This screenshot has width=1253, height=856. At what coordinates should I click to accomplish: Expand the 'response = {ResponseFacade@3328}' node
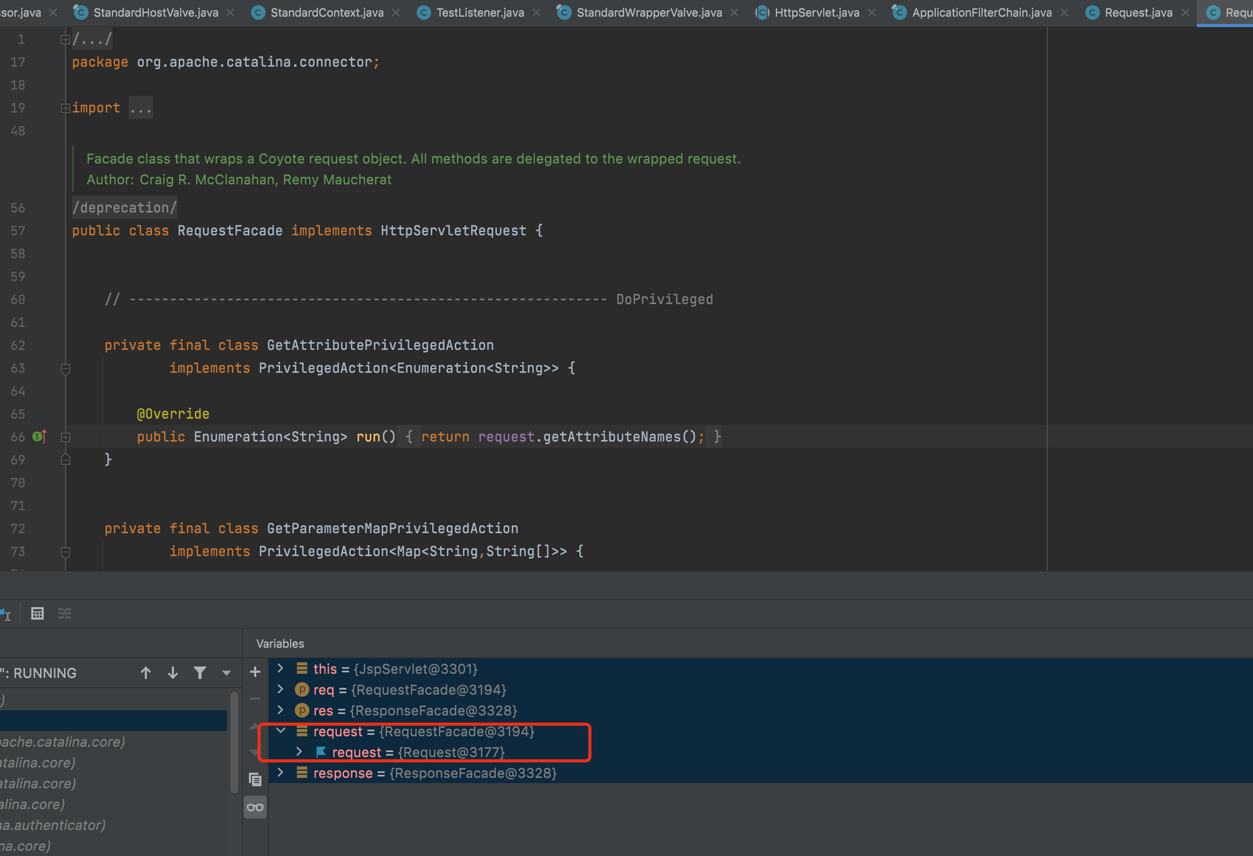tap(280, 773)
